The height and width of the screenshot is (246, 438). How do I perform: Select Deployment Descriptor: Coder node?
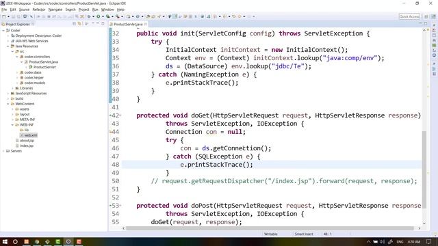38,36
